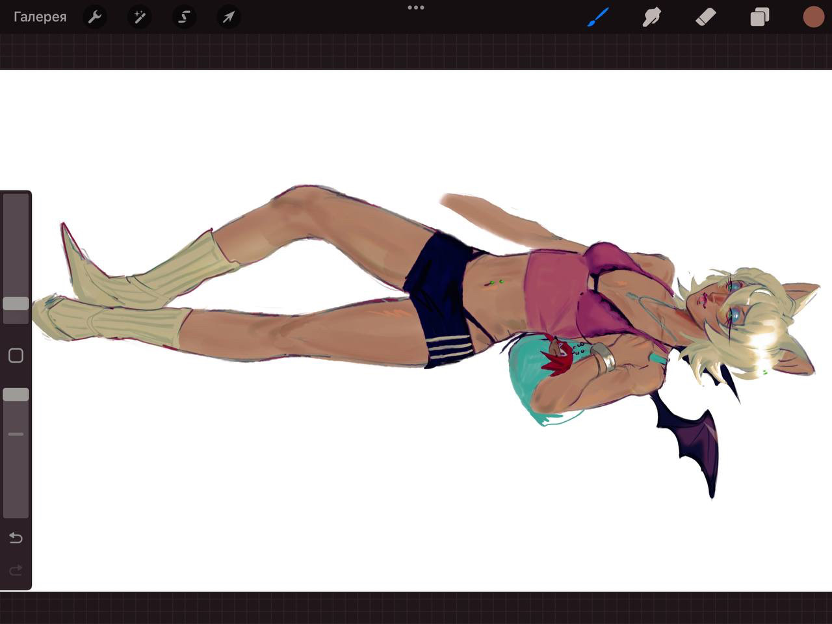Activate the Transform arrow tool
832x624 pixels.
[x=228, y=17]
